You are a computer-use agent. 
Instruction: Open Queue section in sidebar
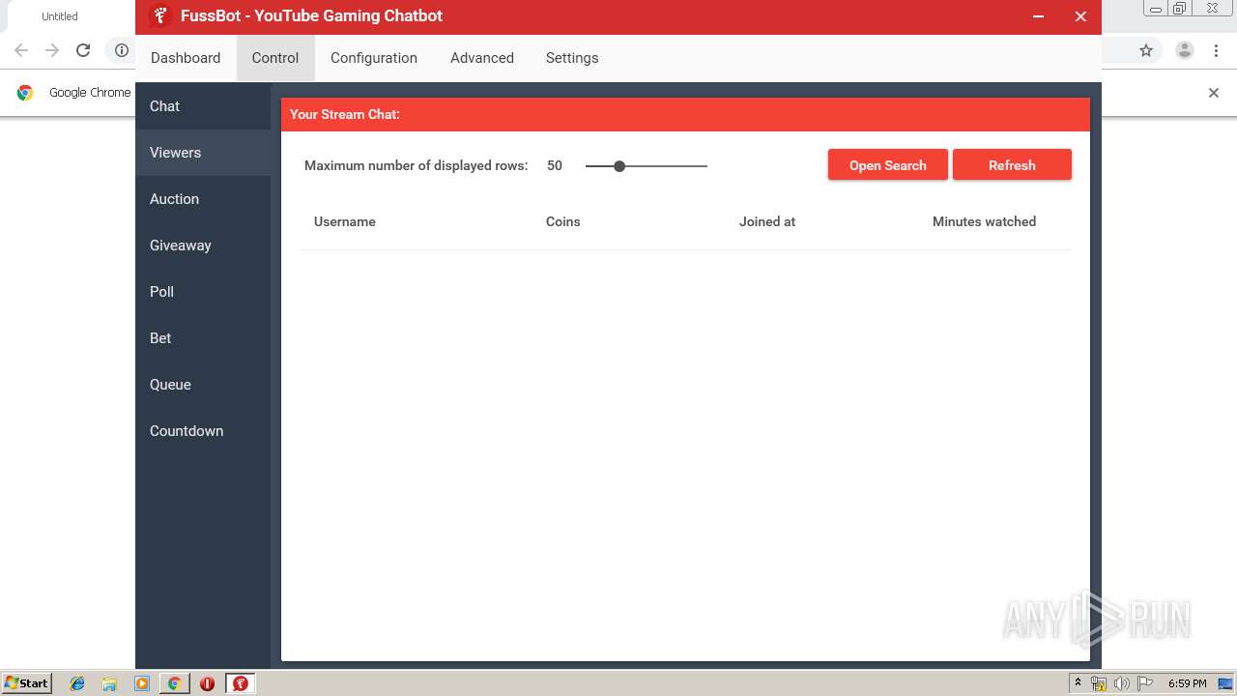[203, 385]
